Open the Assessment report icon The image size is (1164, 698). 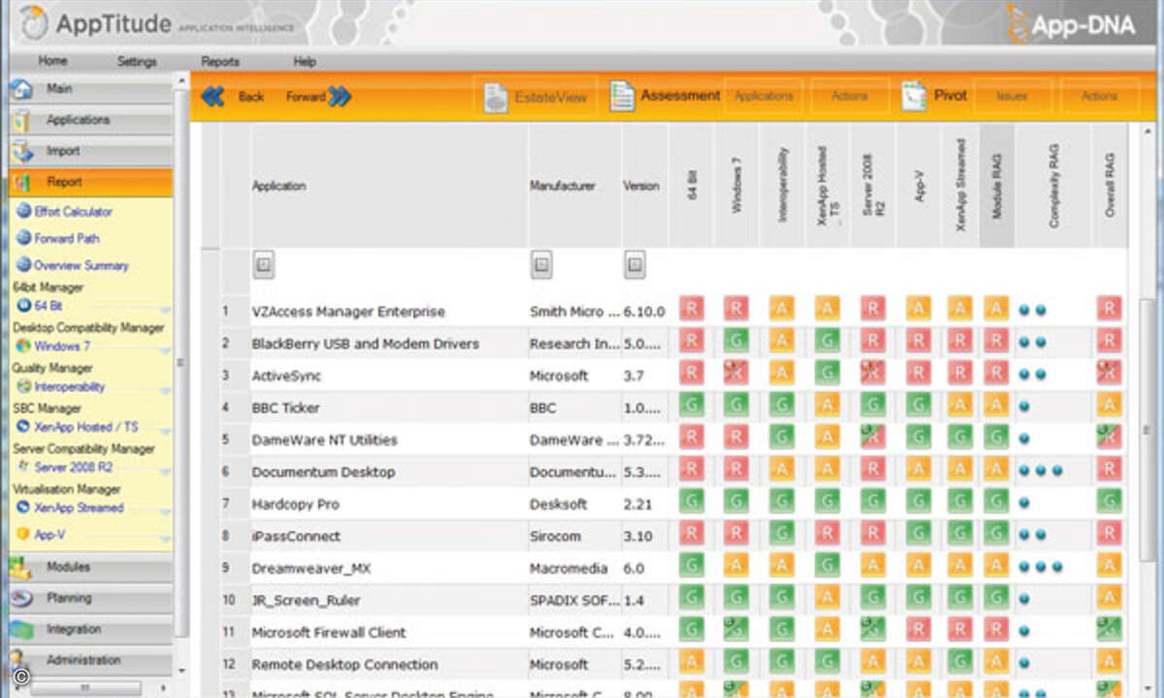pos(622,96)
